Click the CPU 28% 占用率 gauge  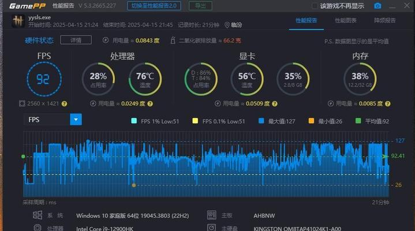point(98,79)
